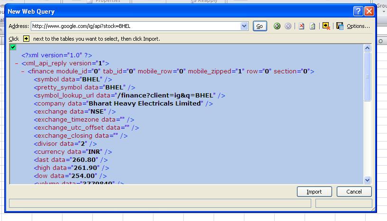
Task: Click the Save Query icon
Action: [340, 26]
